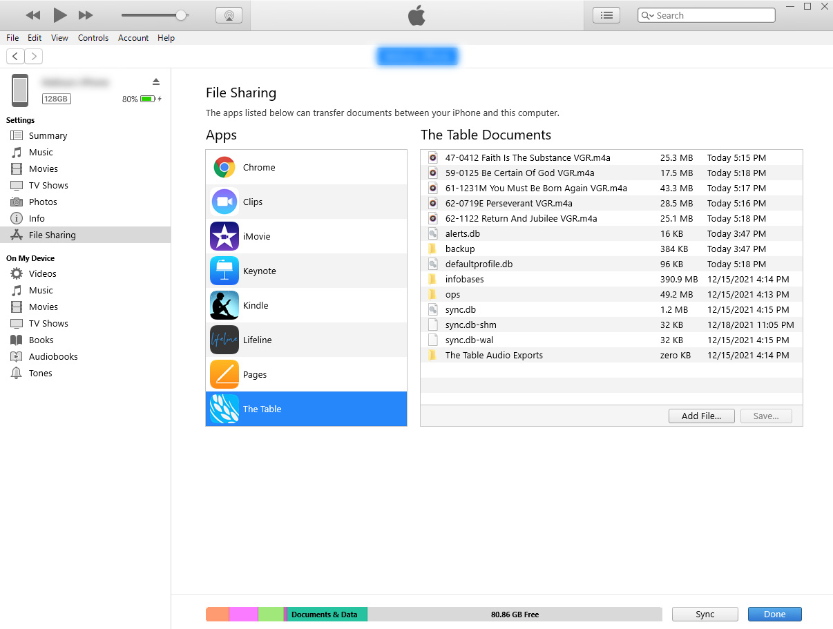Select file 59-0125 Be Certain Of God VGR.m4a

click(x=611, y=173)
